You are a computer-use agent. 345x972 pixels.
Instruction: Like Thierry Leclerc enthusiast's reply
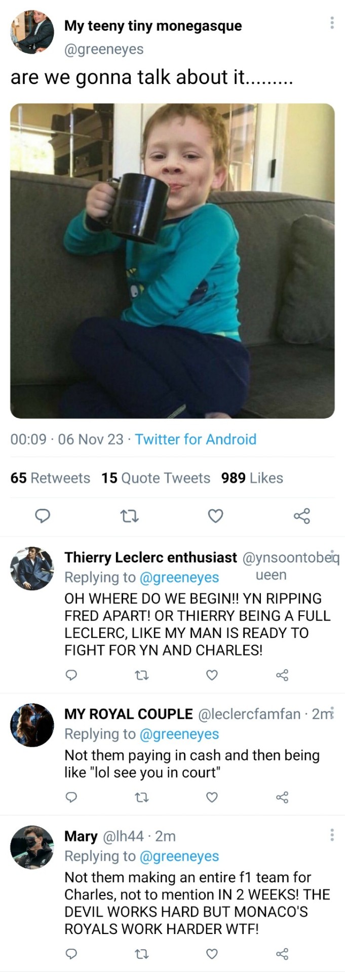click(212, 675)
